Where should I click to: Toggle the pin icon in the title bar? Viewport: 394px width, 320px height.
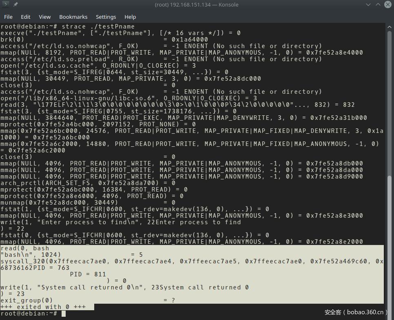tap(15, 4)
